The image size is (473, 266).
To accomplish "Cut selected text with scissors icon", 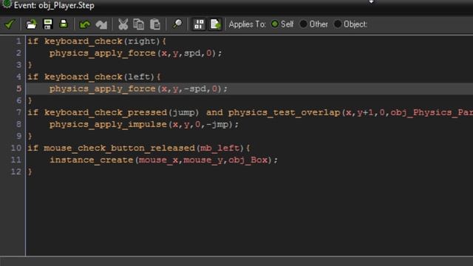I will 123,24.
